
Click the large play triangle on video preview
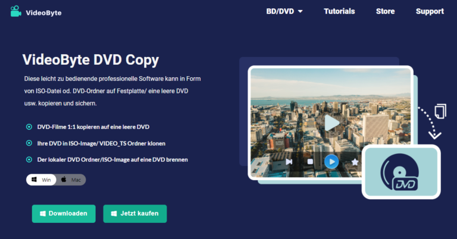click(x=331, y=123)
